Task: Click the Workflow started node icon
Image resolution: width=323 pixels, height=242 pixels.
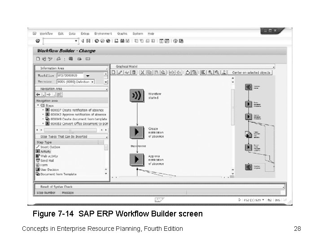Action: (x=137, y=96)
